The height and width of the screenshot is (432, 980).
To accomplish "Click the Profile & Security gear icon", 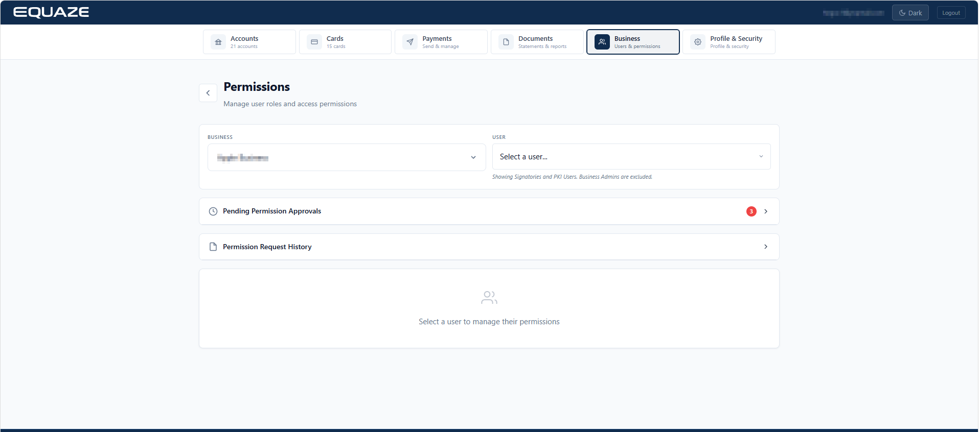I will pyautogui.click(x=698, y=42).
